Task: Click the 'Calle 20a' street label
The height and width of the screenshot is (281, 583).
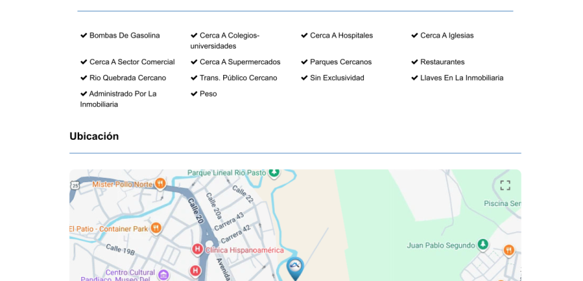Action: pos(213,206)
